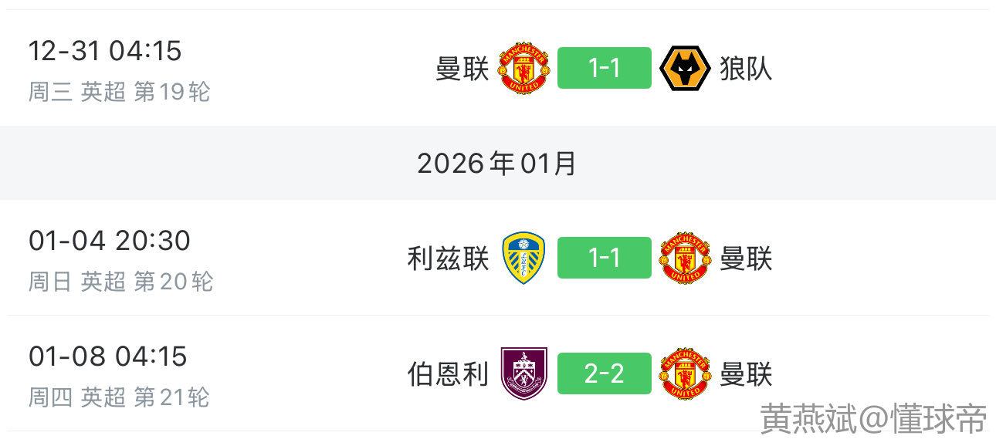Click the 2026年01月 month header

coord(497,163)
